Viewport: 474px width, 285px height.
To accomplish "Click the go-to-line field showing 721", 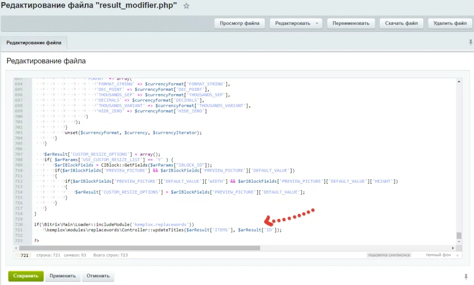I will click(24, 256).
